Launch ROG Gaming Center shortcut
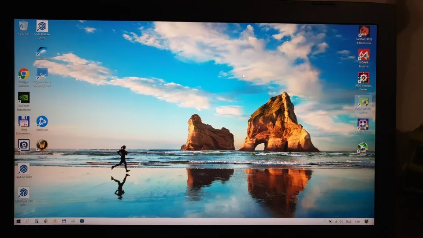 tap(364, 82)
